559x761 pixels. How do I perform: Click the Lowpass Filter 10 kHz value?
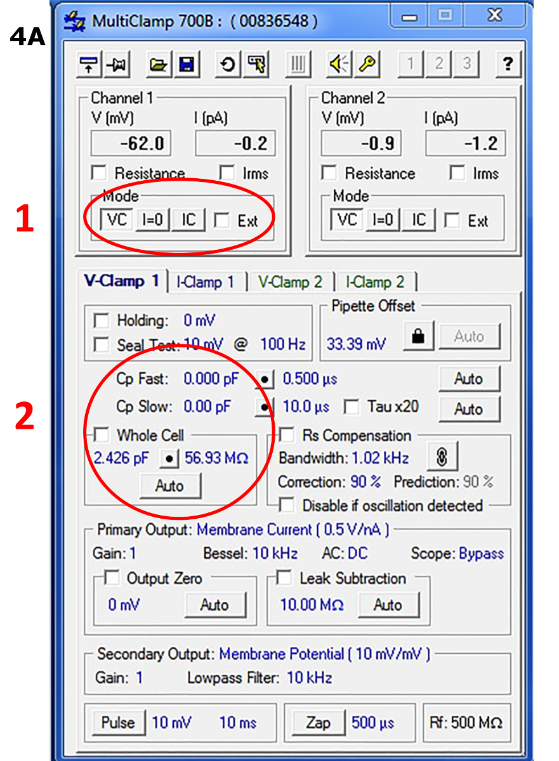click(310, 678)
